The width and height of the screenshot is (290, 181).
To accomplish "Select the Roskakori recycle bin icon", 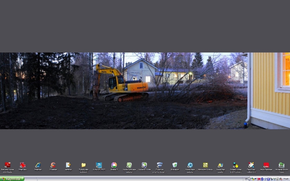I will pyautogui.click(x=175, y=165).
